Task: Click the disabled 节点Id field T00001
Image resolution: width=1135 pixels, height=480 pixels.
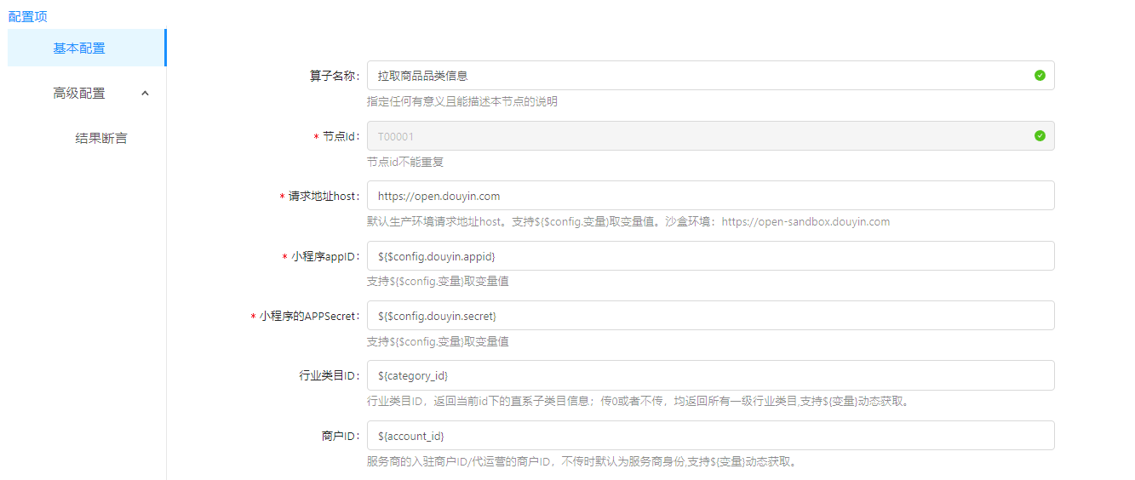Action: coord(698,136)
